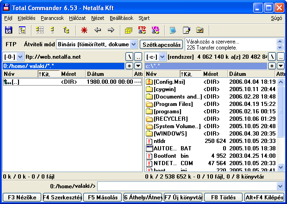
Task: Open the left panel favorites asterisk button
Action: point(130,66)
